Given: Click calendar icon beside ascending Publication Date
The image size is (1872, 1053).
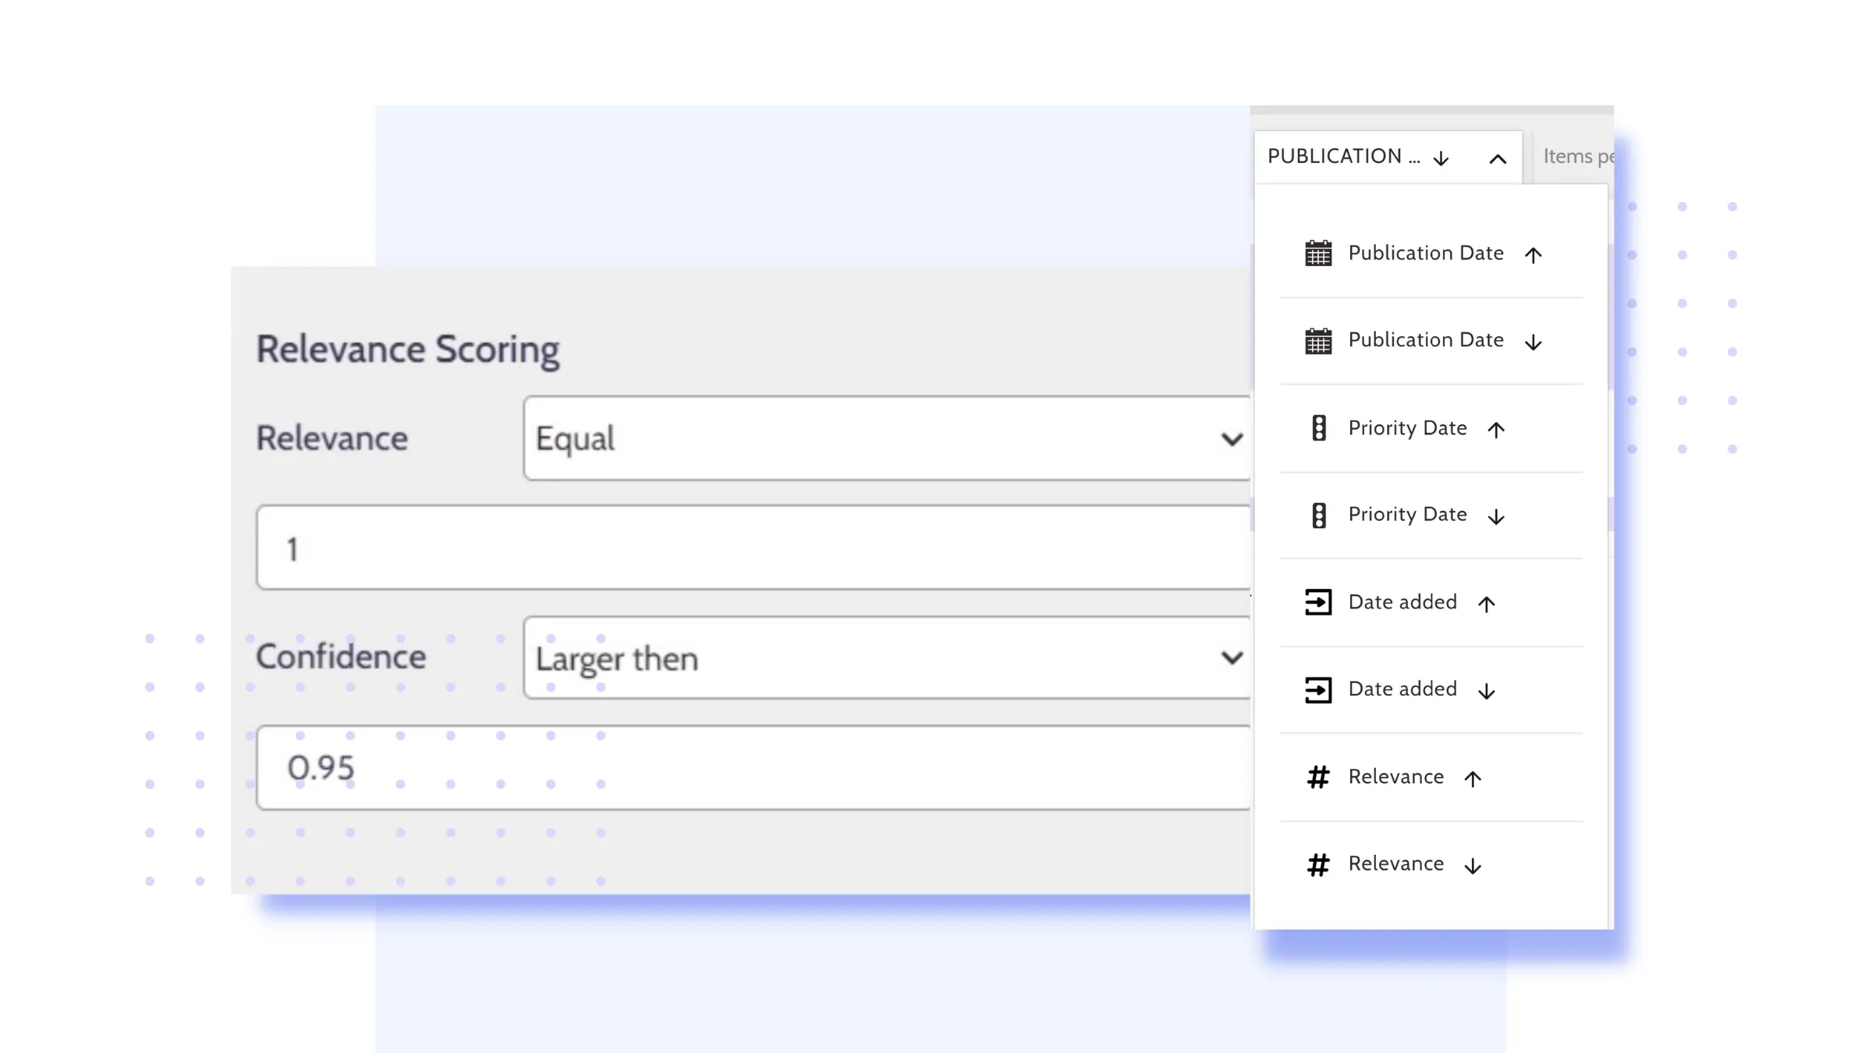Looking at the screenshot, I should coord(1318,253).
